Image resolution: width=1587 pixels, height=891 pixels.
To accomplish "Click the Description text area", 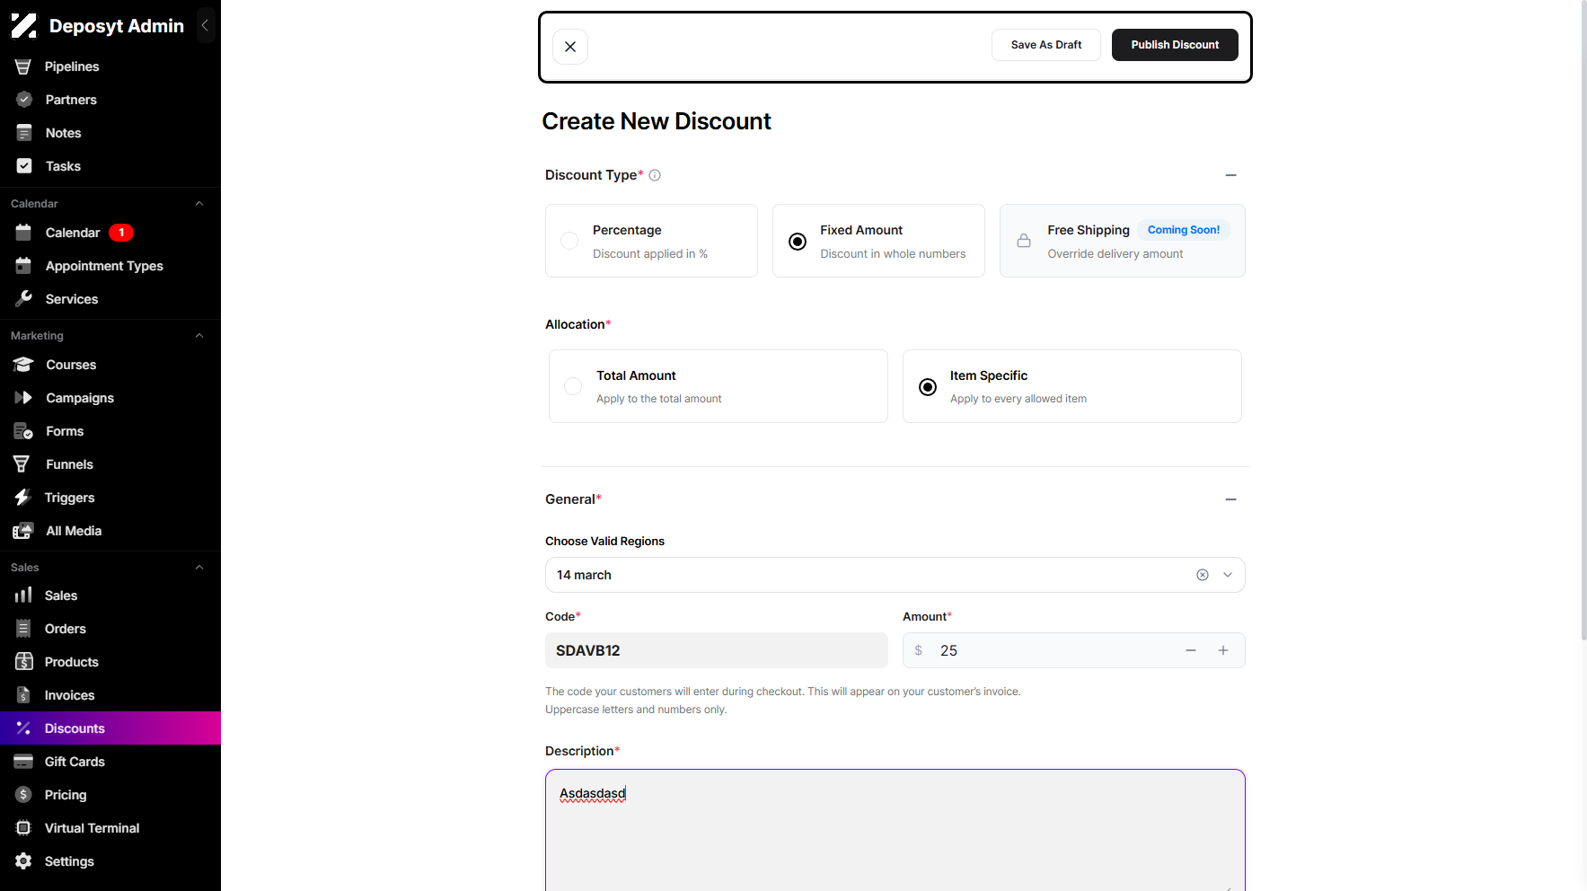I will (x=895, y=831).
